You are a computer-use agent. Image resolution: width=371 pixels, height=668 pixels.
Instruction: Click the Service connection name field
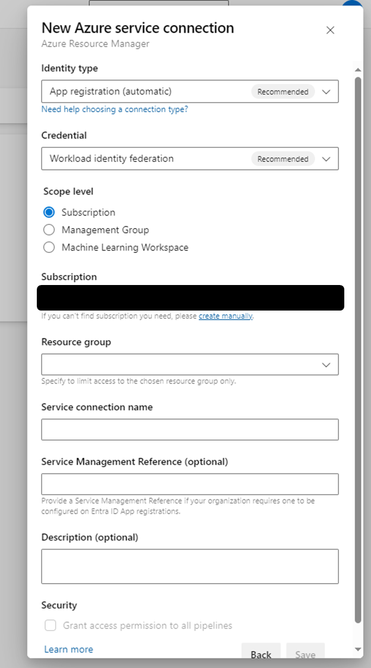190,429
